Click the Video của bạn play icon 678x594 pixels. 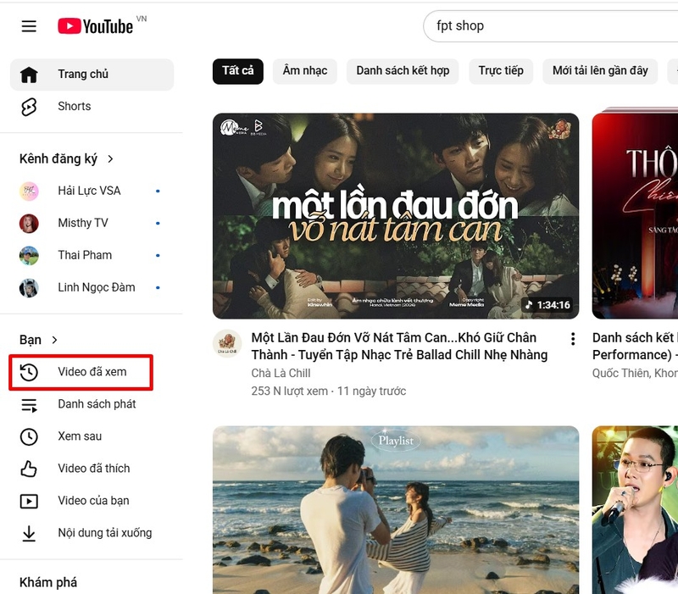point(29,501)
